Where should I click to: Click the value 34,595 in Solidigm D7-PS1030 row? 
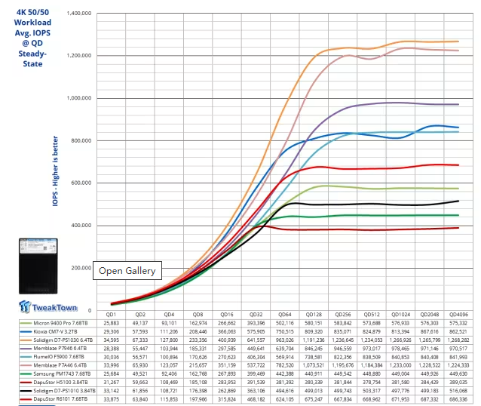tap(111, 340)
